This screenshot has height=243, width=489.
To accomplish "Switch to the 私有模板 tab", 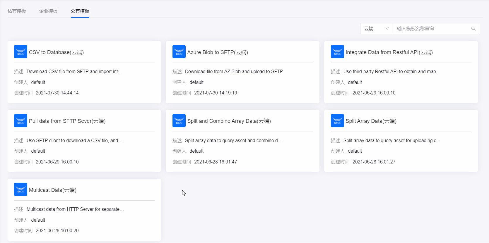I will (x=17, y=11).
